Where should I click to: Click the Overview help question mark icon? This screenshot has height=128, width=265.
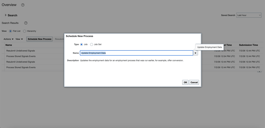point(23,5)
